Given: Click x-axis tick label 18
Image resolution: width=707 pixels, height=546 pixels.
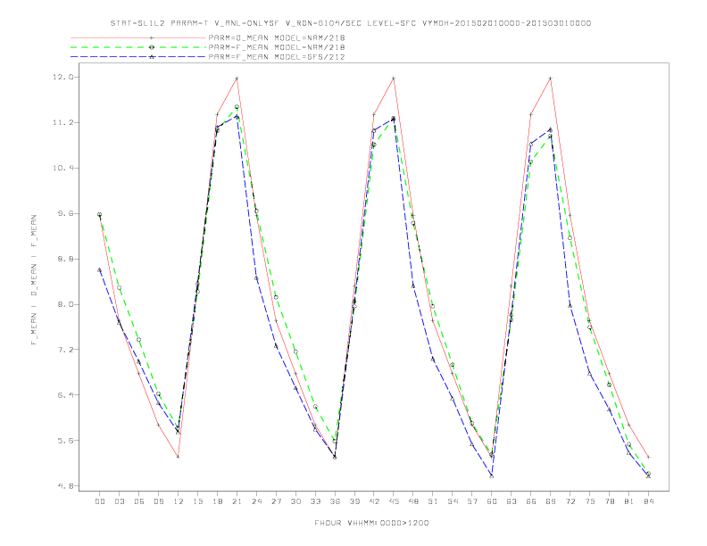Looking at the screenshot, I should [x=217, y=501].
